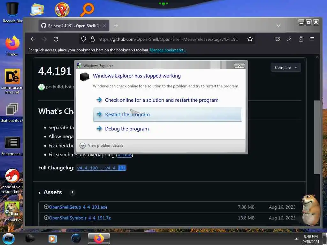Open the Compare dropdown

[x=286, y=68]
